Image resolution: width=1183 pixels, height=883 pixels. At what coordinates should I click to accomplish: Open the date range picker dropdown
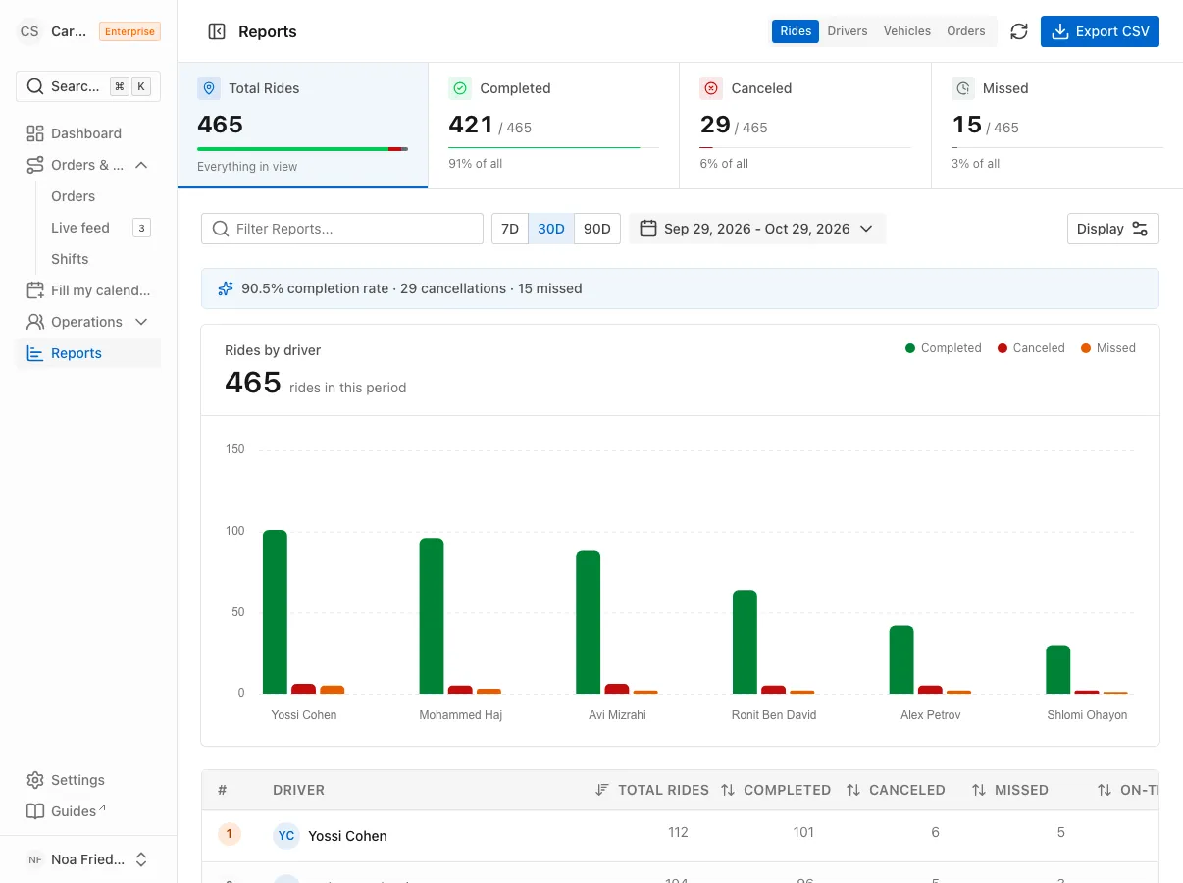(757, 229)
